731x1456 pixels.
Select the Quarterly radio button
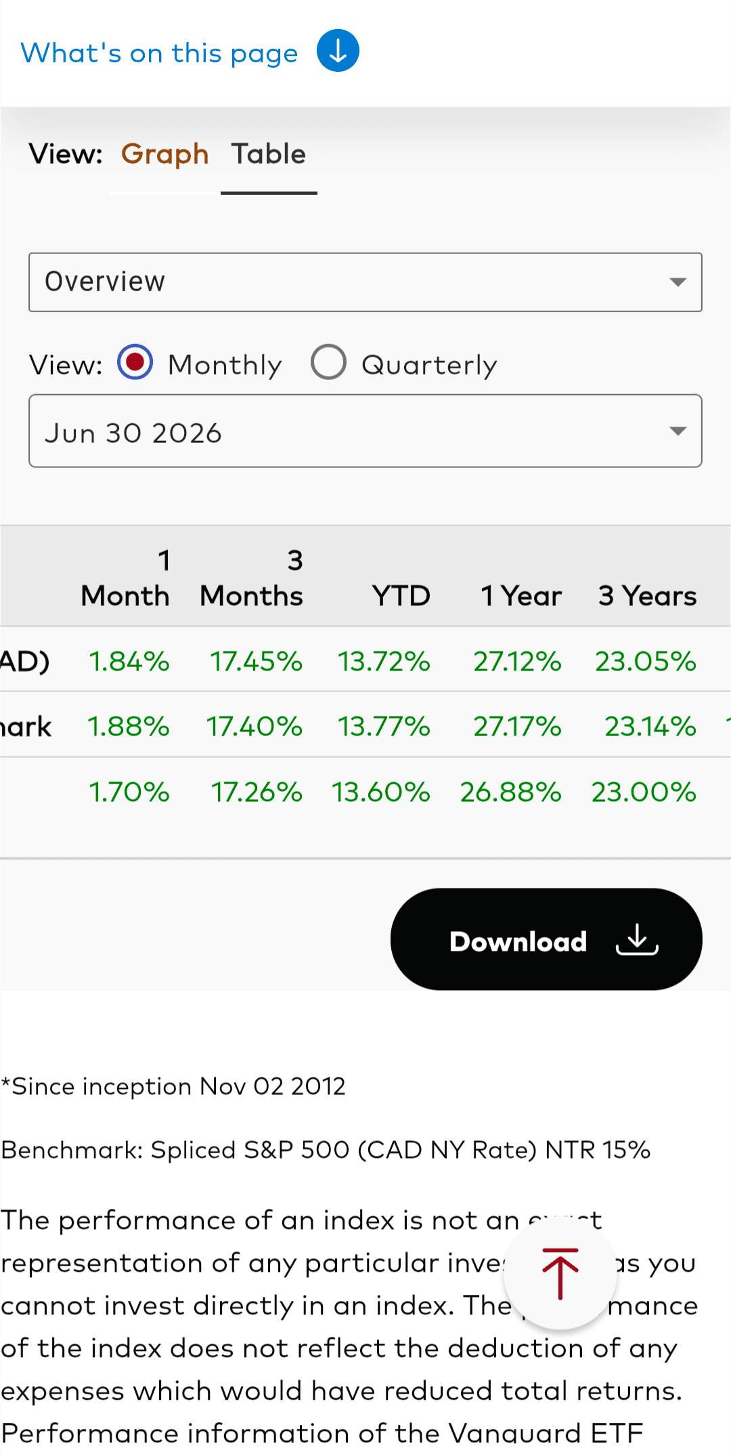(x=328, y=362)
